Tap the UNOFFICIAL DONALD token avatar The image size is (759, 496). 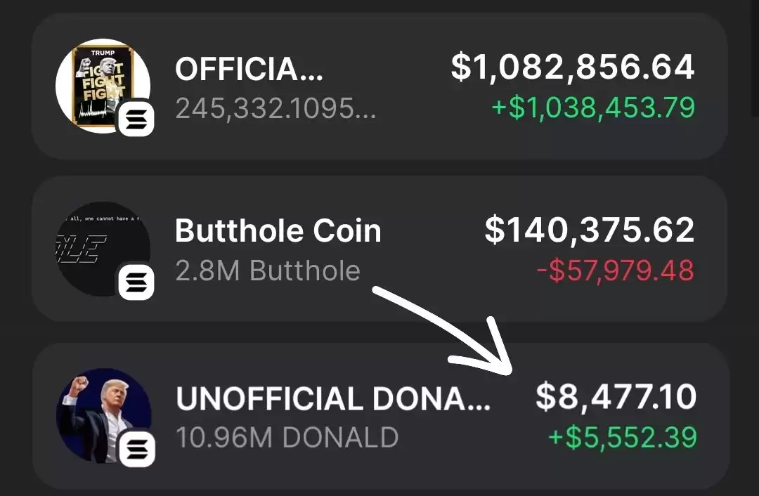(x=103, y=416)
